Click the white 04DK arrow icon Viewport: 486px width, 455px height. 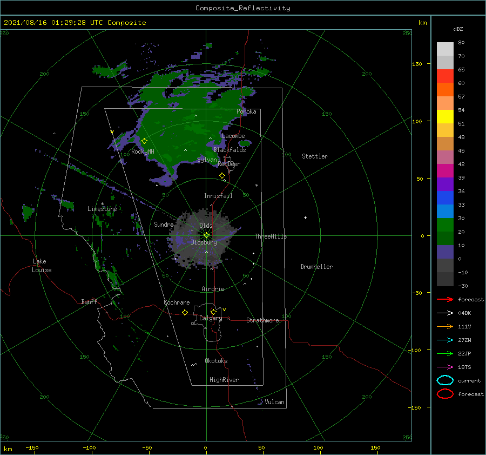point(445,313)
